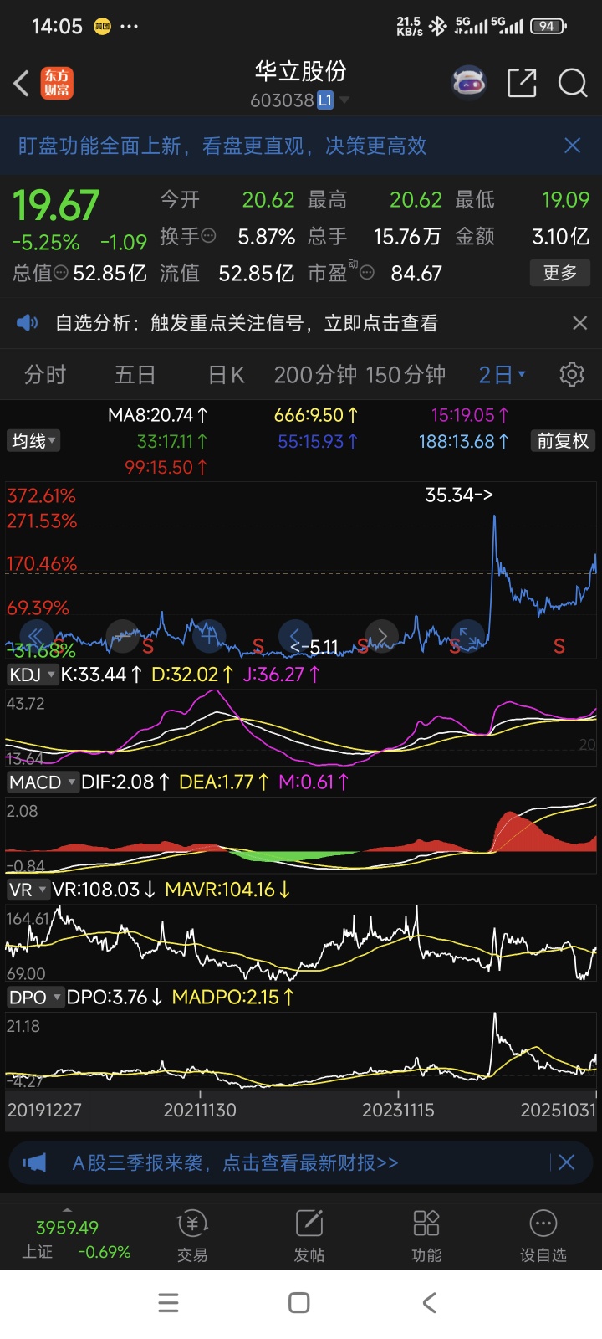This screenshot has height=1339, width=602.
Task: Expand stock code dropdown triangle
Action: [344, 100]
